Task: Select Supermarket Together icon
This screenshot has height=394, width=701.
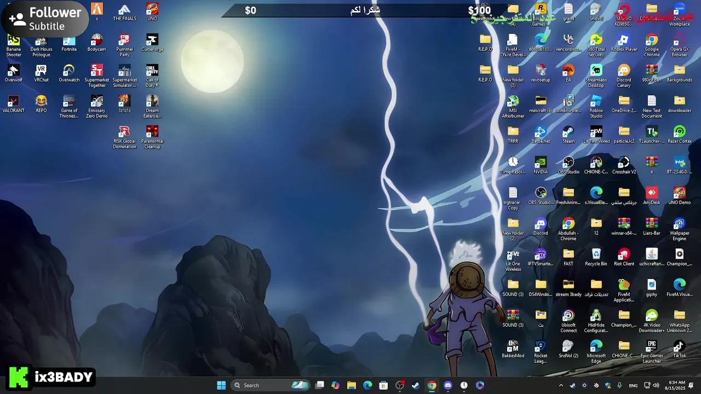Action: point(97,77)
